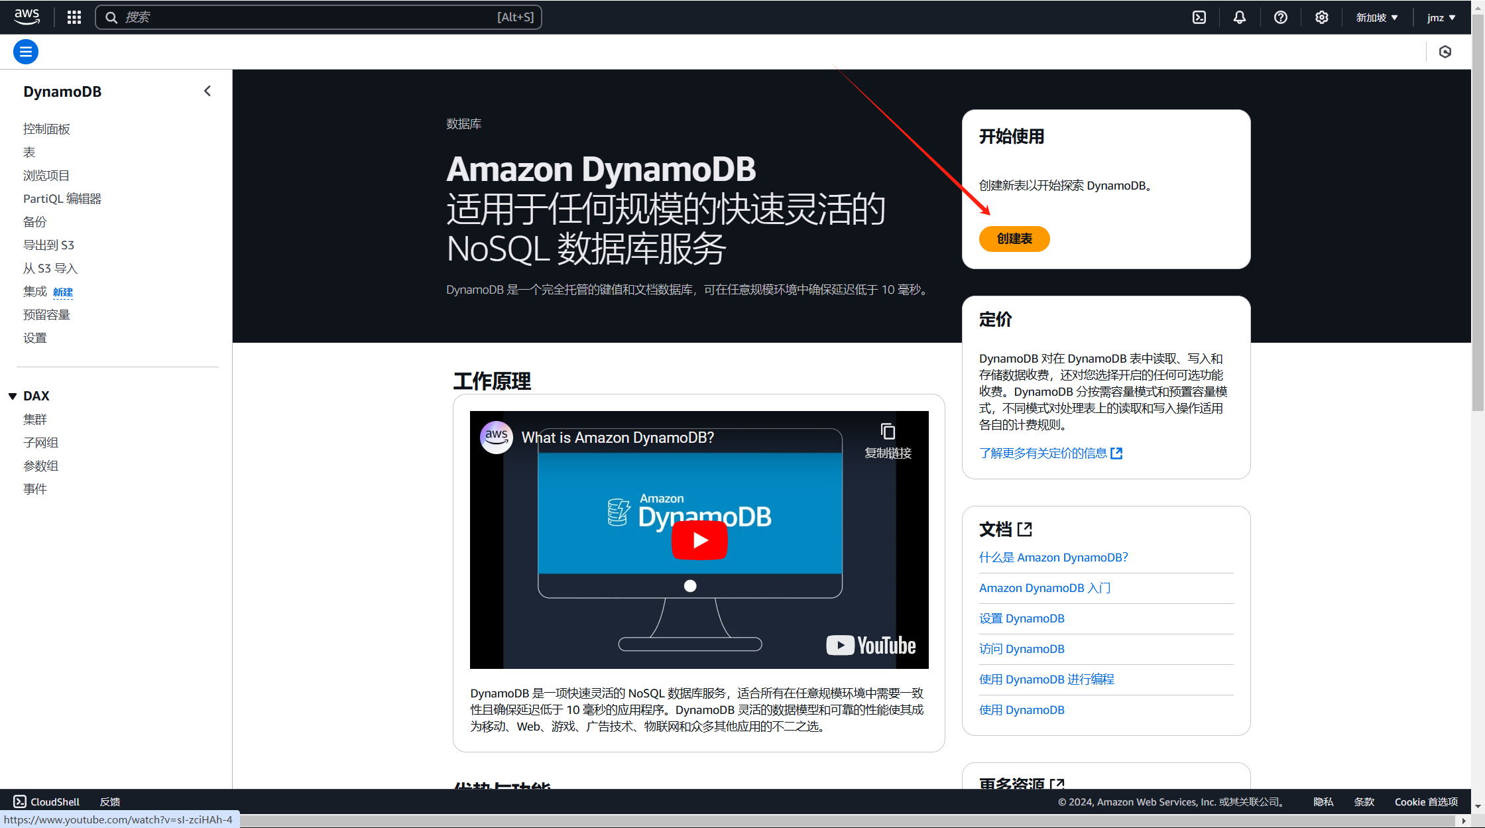The width and height of the screenshot is (1485, 828).
Task: Click Cookie 首选项 in the footer
Action: pyautogui.click(x=1426, y=801)
